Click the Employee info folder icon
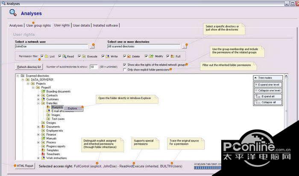The height and width of the screenshot is (176, 299). pos(43,131)
